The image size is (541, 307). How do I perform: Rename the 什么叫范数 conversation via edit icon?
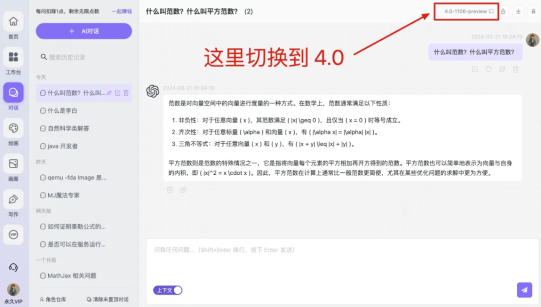(118, 93)
